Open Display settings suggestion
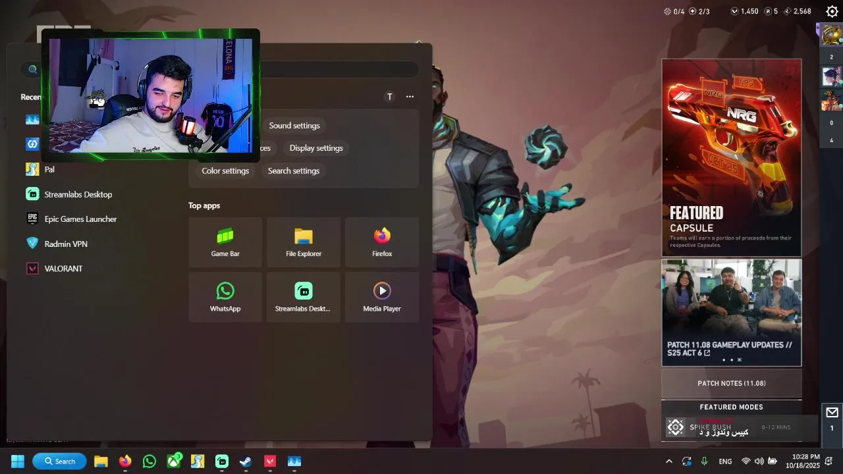The image size is (843, 474). click(316, 148)
